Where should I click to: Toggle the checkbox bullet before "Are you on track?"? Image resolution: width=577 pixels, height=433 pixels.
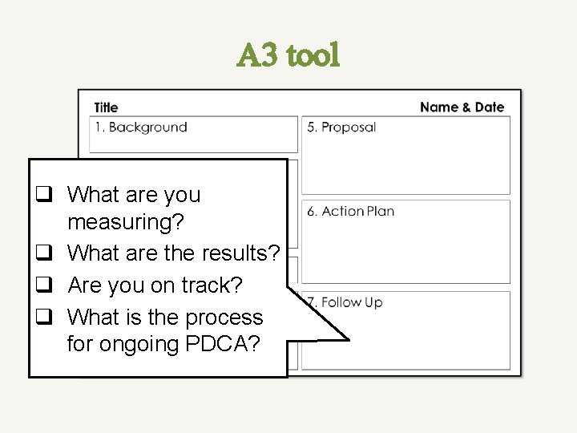click(x=47, y=285)
